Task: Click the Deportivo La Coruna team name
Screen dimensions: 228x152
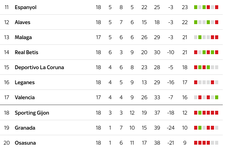Action: (x=39, y=67)
